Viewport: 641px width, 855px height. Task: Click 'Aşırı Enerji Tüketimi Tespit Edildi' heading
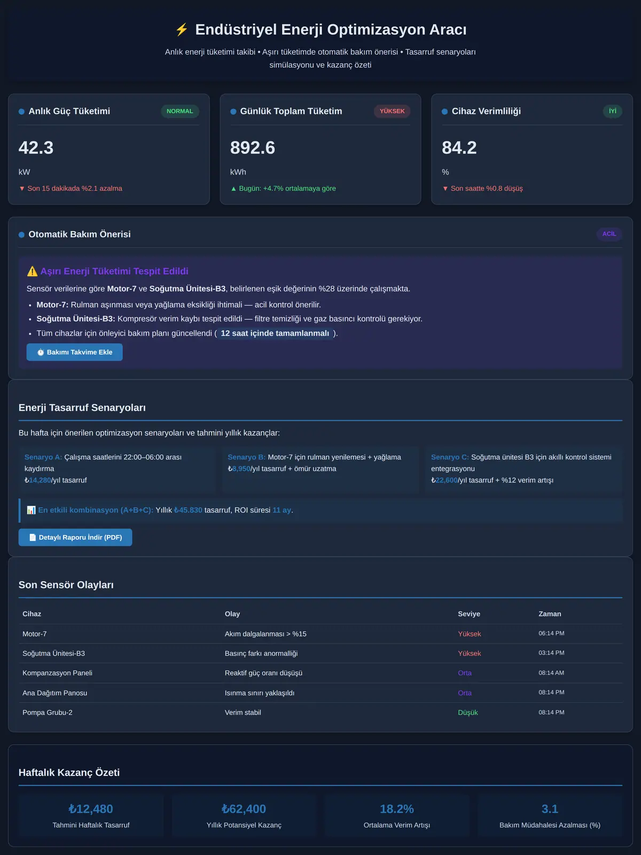114,271
